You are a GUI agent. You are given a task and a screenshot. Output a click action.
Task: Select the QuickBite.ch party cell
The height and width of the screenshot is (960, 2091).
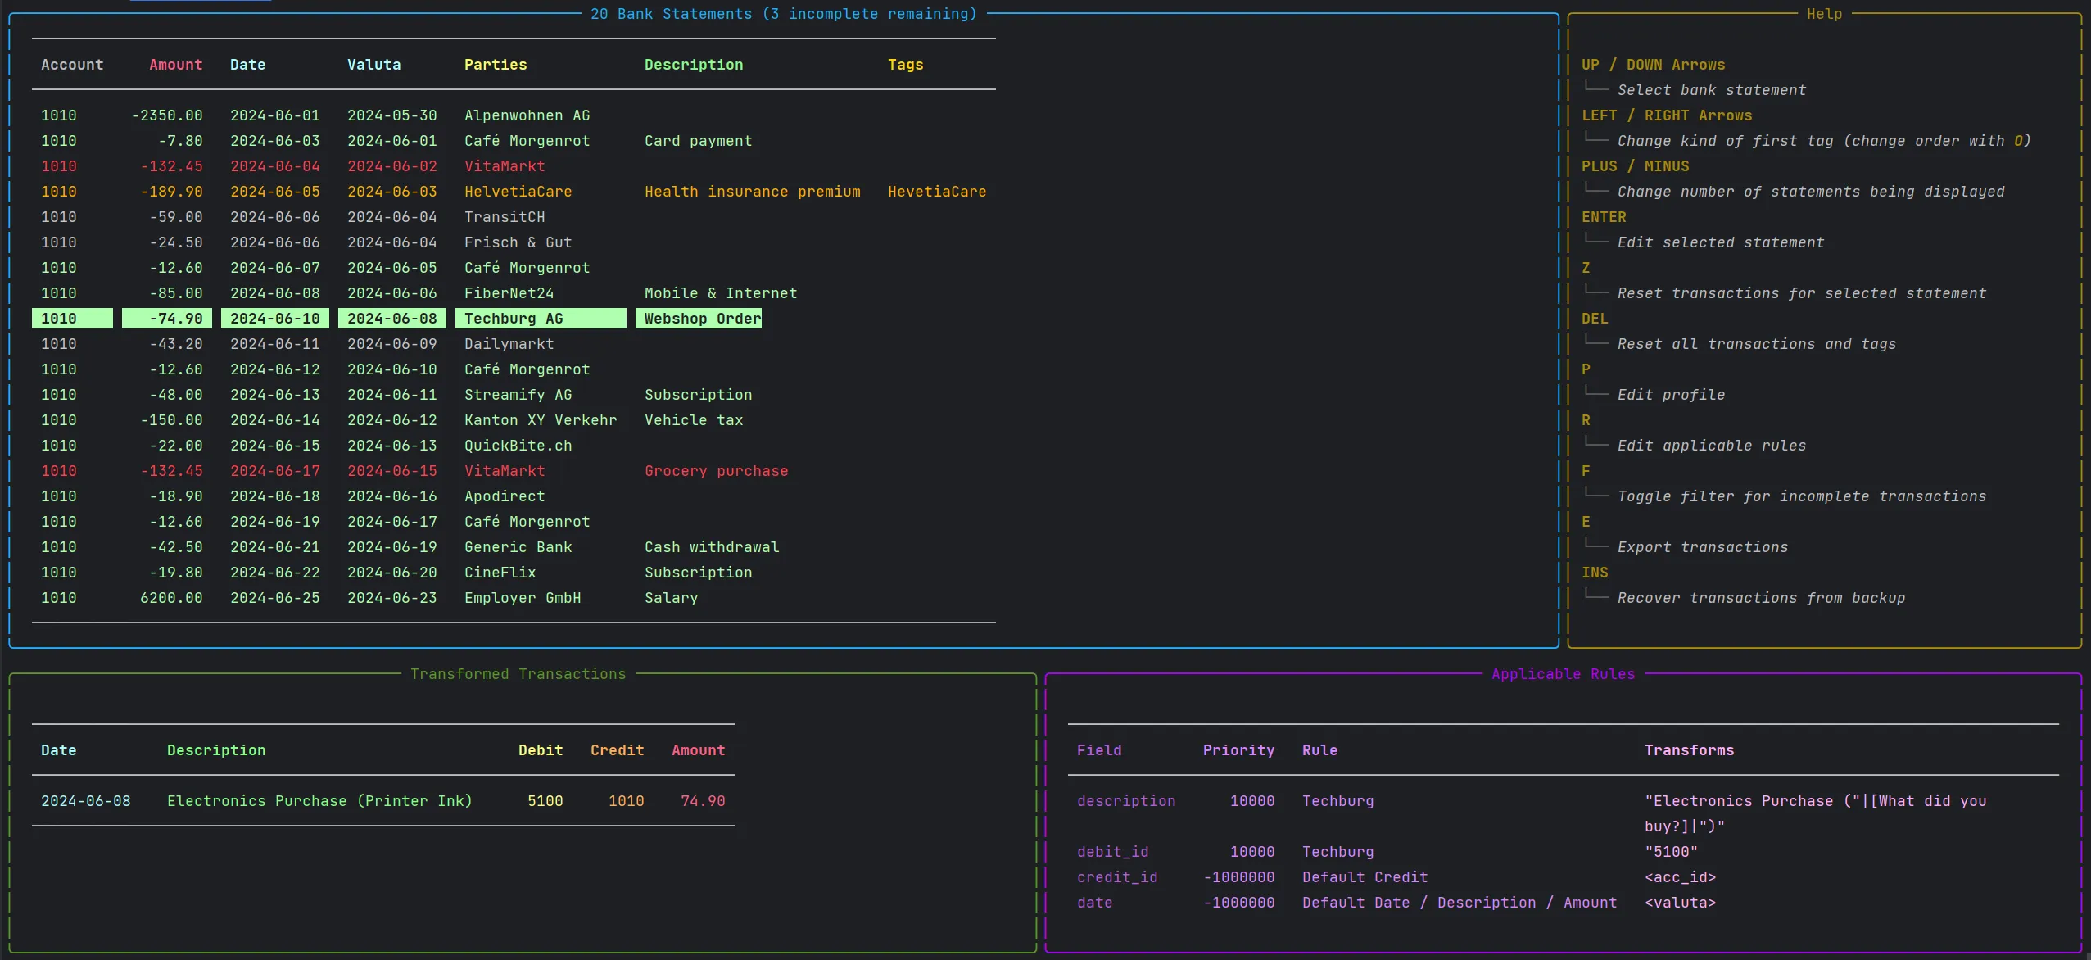coord(518,446)
